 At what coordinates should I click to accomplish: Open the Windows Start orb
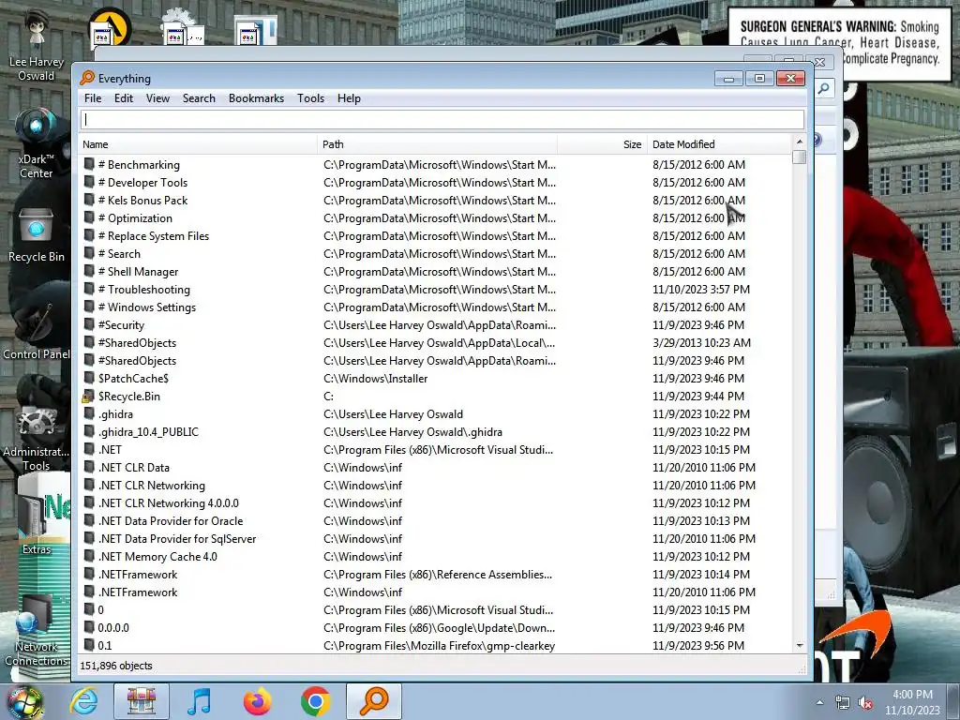coord(25,701)
